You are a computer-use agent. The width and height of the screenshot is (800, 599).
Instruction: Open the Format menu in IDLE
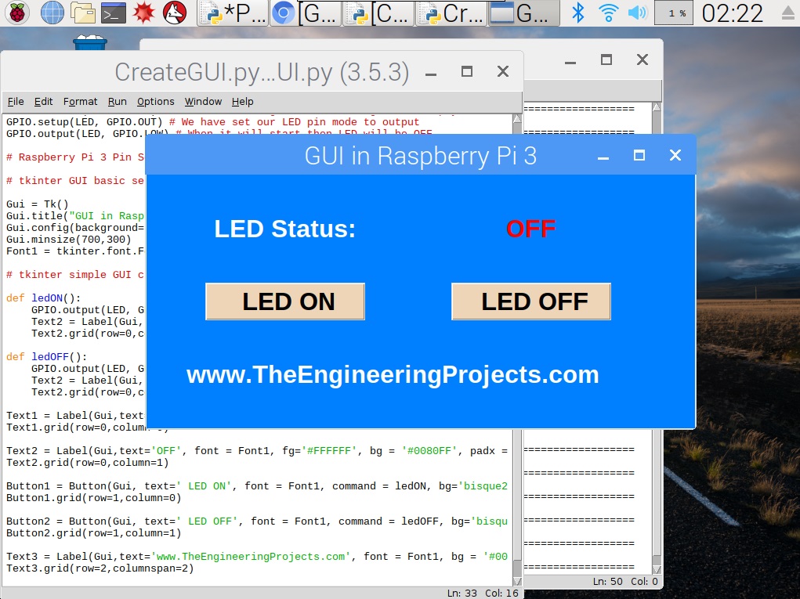[80, 102]
